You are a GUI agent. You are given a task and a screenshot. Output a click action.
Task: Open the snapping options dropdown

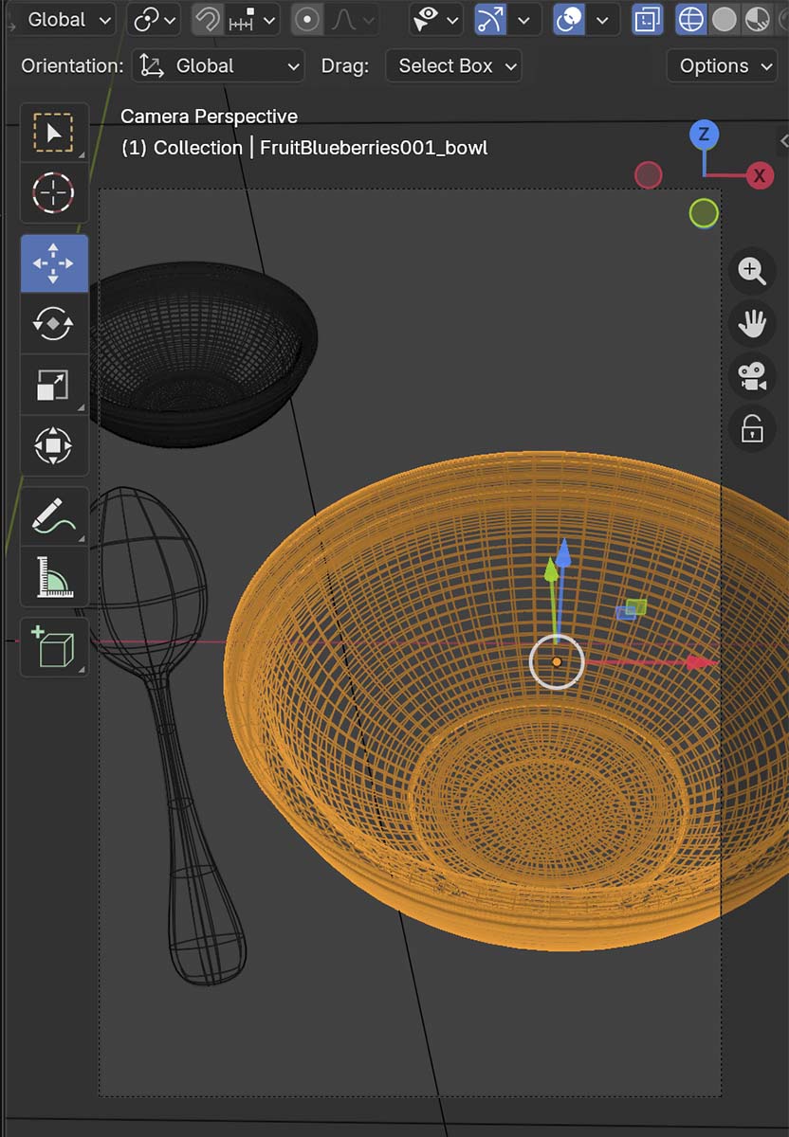click(x=253, y=19)
